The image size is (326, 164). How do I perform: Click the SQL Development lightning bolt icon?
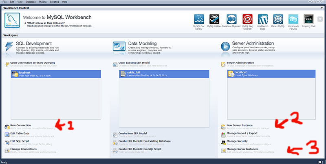coord(9,47)
